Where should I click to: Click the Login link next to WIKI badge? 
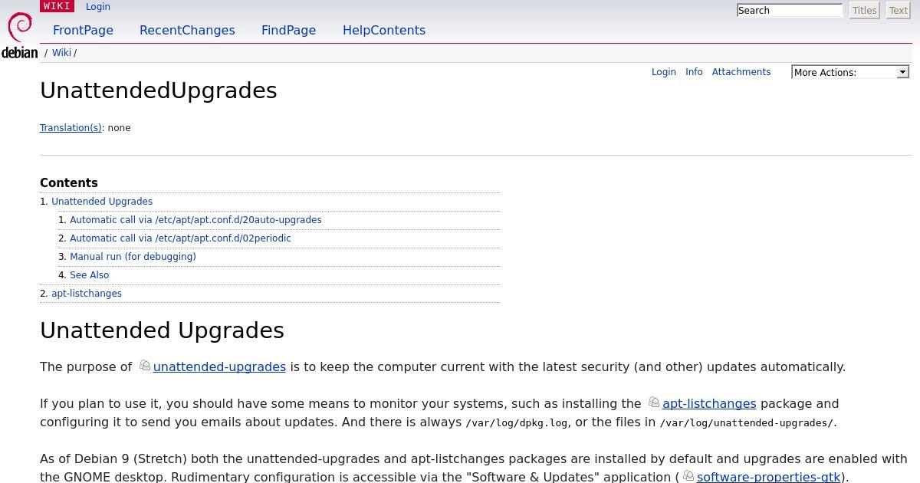(98, 6)
